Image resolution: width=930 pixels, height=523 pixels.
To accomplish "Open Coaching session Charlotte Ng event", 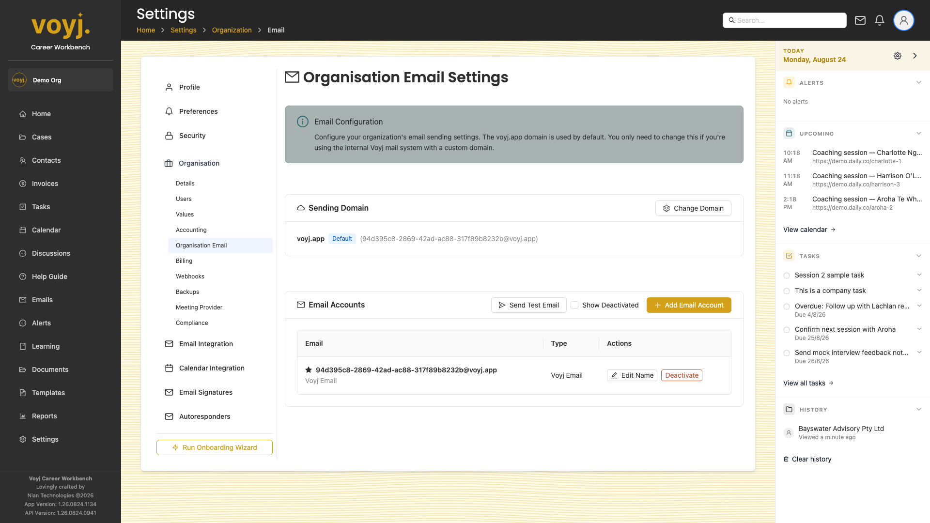I will pos(852,156).
